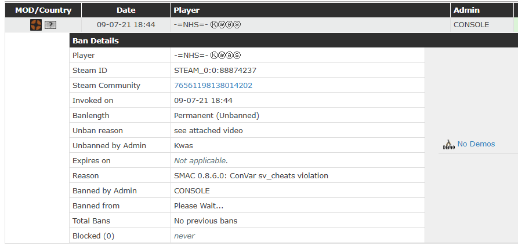Click the 'Please Wait...' Banned from value

(x=198, y=206)
